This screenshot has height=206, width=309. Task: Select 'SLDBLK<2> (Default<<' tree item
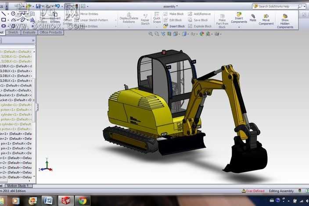click(16, 76)
